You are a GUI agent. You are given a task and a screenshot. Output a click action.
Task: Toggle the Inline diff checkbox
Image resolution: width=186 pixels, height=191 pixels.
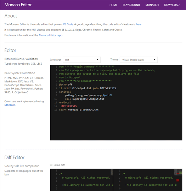pos(51,165)
